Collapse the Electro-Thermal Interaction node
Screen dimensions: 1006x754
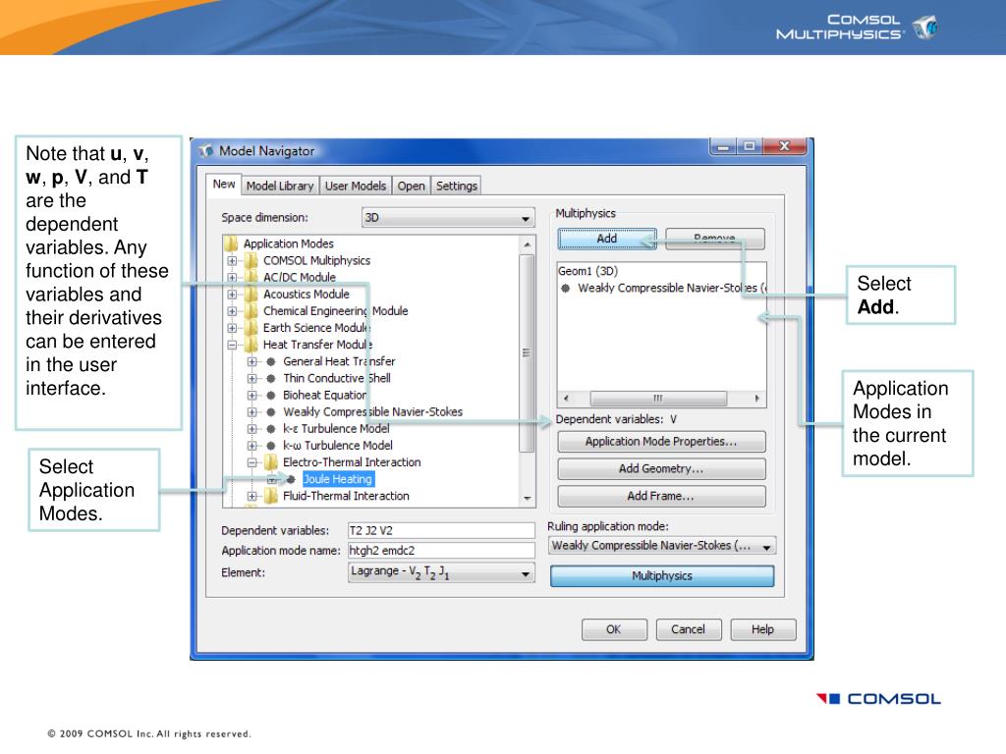[x=251, y=462]
